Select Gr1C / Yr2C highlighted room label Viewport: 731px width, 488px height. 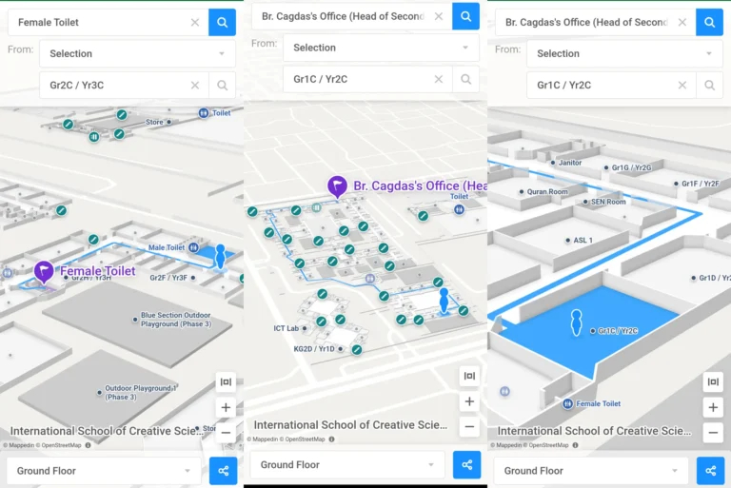click(x=618, y=331)
